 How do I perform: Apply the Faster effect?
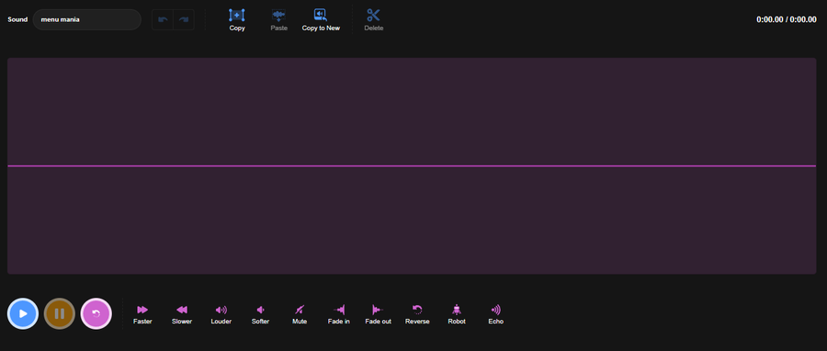click(x=142, y=314)
